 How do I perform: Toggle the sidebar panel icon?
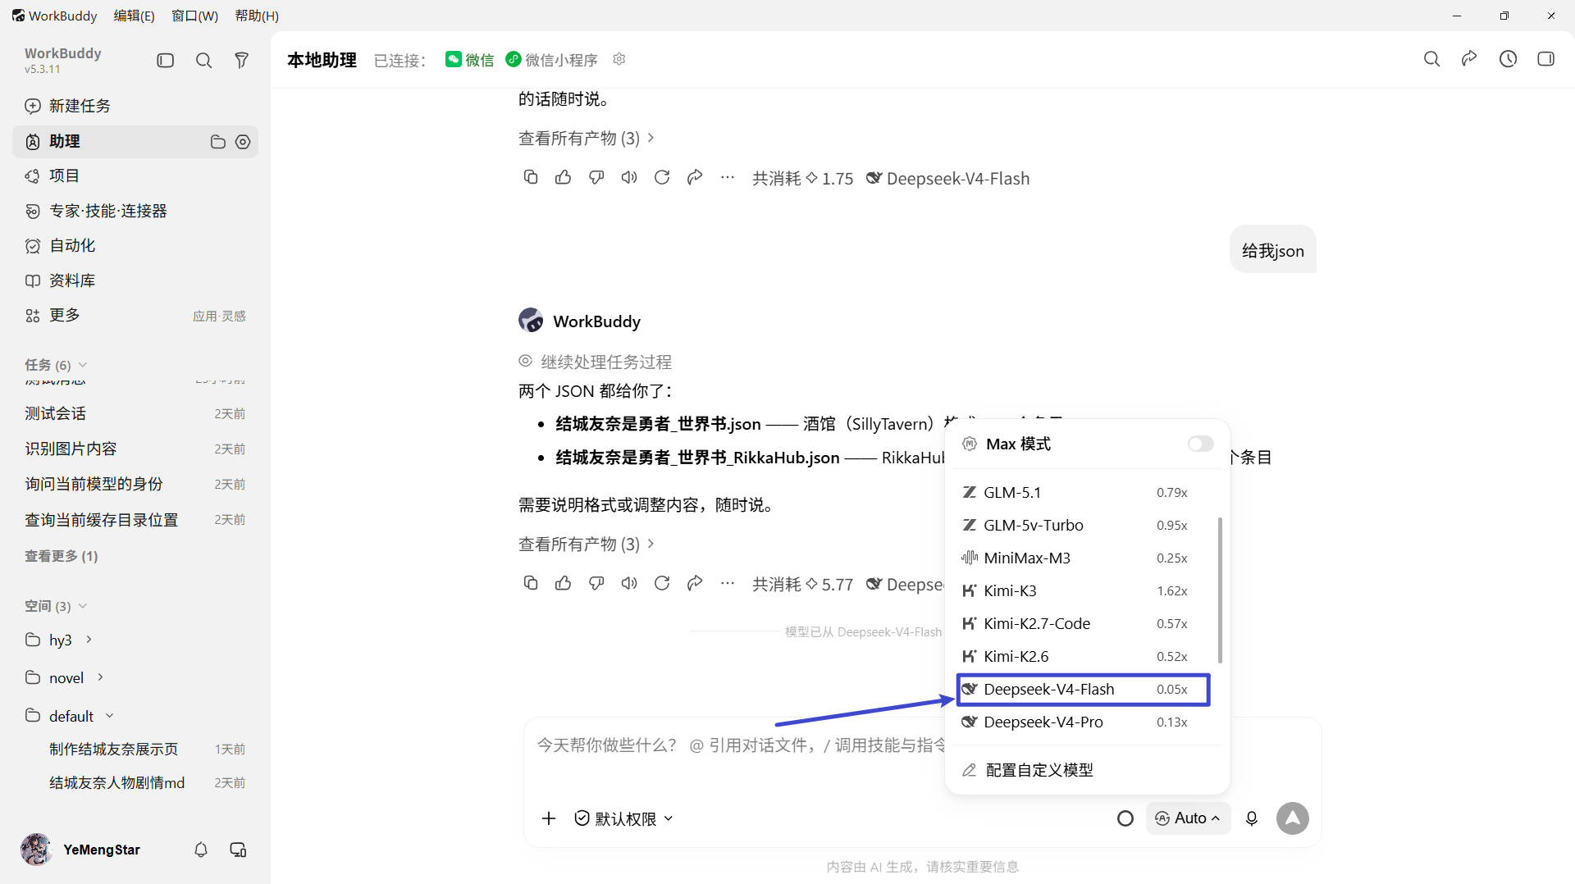click(x=166, y=60)
